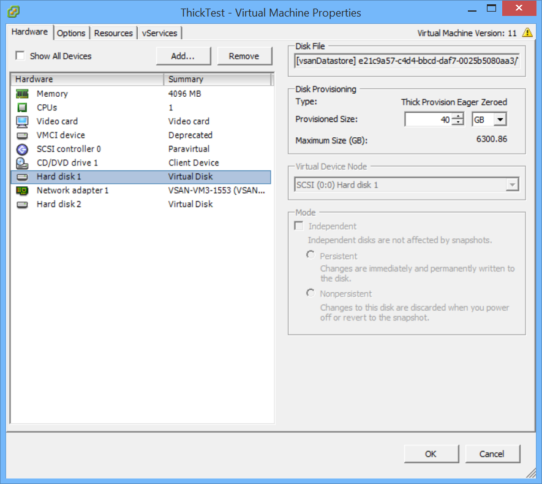Decrease provisioned size with down arrow

tap(458, 123)
